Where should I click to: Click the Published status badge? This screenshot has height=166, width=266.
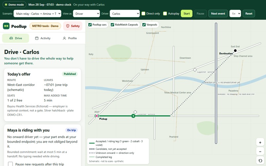[70, 74]
